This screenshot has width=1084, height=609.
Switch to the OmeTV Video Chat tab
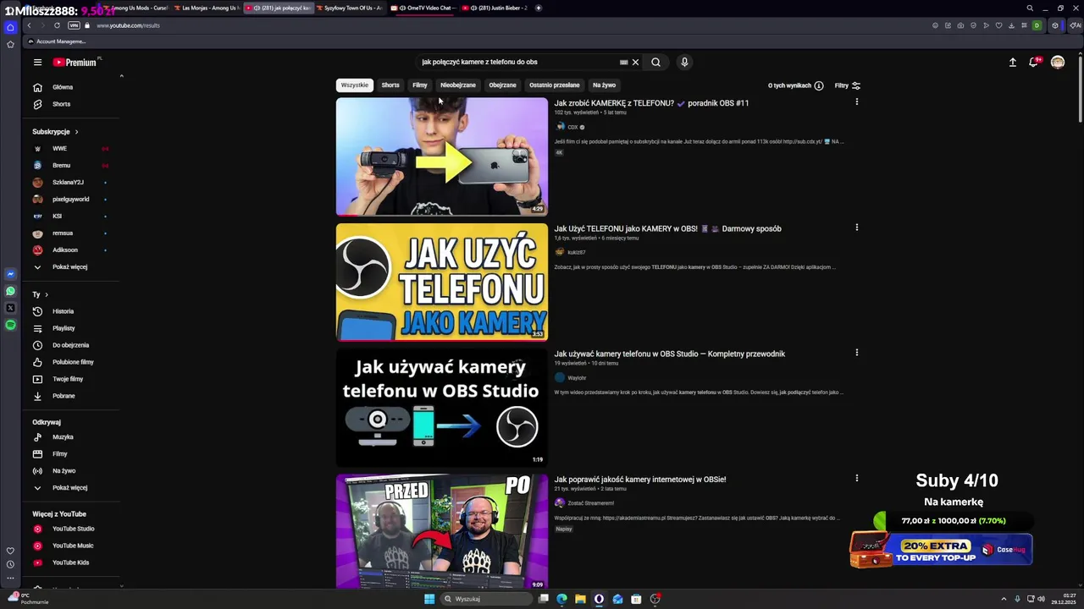click(x=423, y=8)
